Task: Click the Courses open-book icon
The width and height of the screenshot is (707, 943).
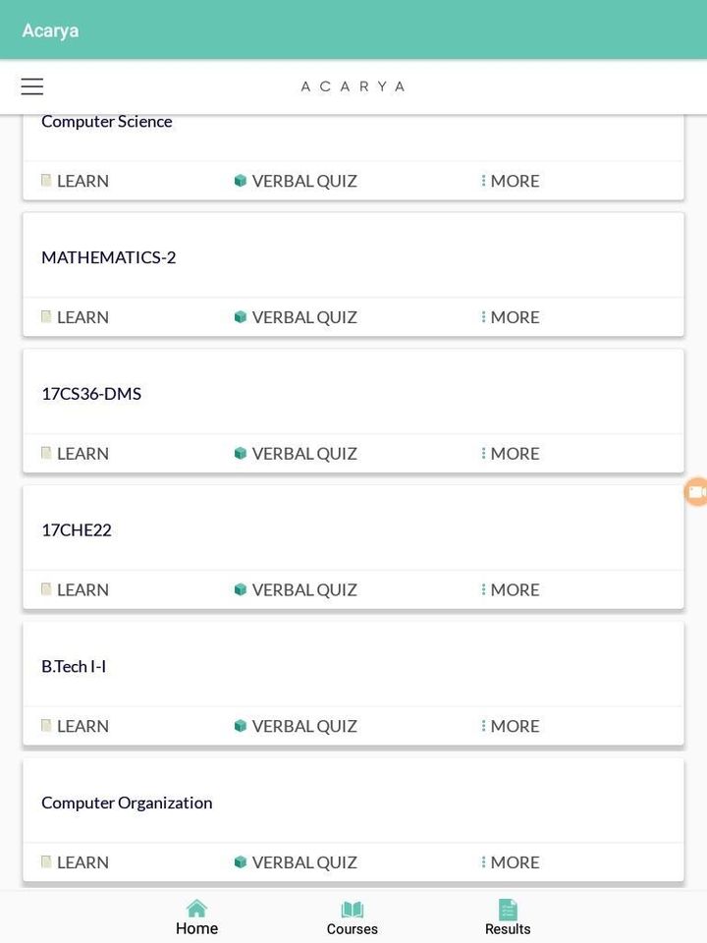Action: click(x=352, y=910)
